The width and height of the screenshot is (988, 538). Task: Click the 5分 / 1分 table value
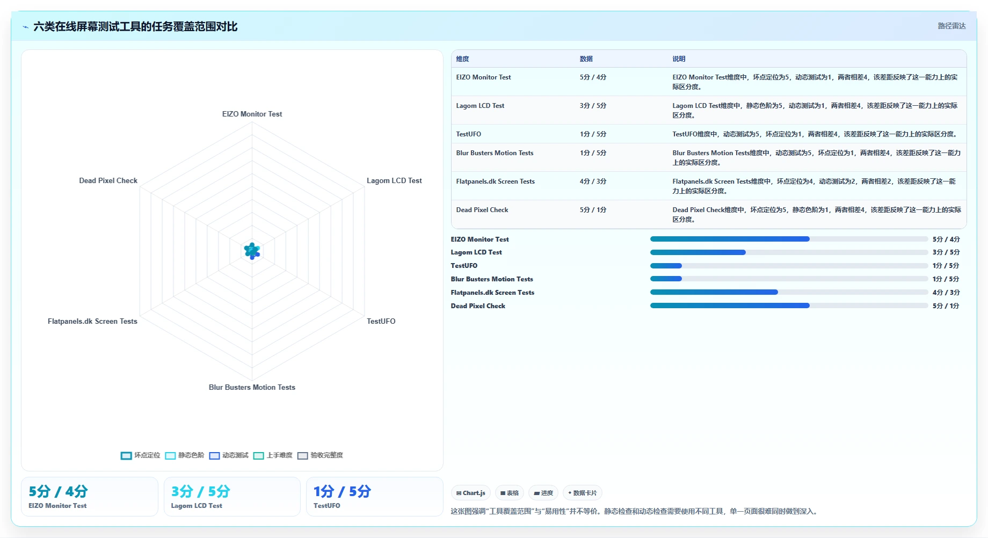click(593, 210)
